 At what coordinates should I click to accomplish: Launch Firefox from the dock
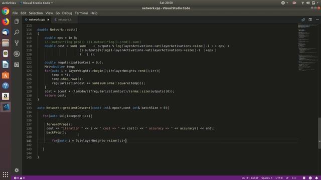pos(6,21)
